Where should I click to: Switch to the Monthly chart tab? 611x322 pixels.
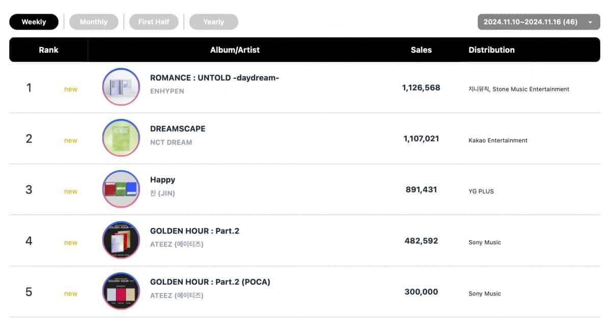tap(94, 22)
